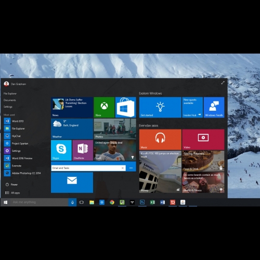
Task: Launch the Video tile
Action: [203, 139]
